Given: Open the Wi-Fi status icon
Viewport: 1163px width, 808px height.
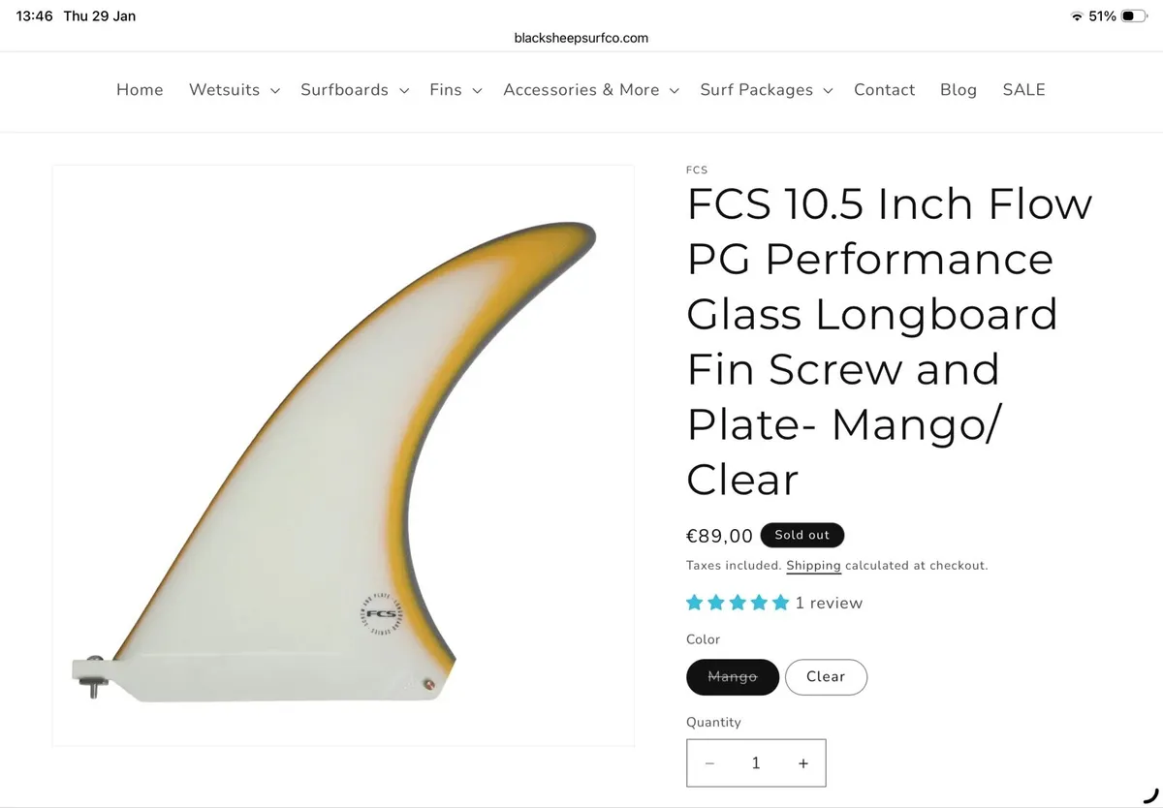Looking at the screenshot, I should (1078, 16).
